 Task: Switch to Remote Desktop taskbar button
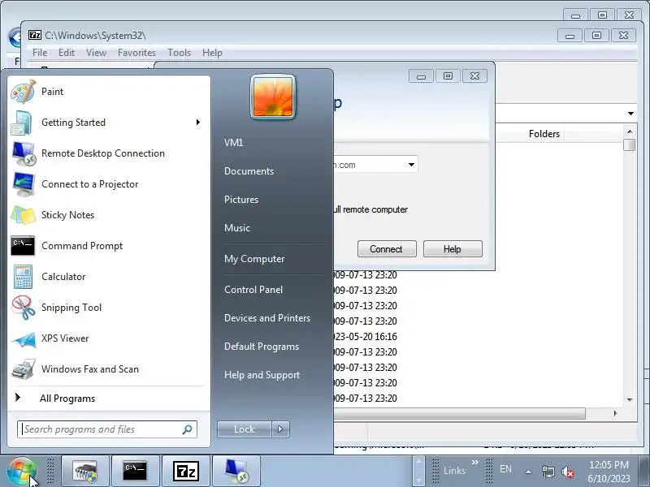coord(236,472)
